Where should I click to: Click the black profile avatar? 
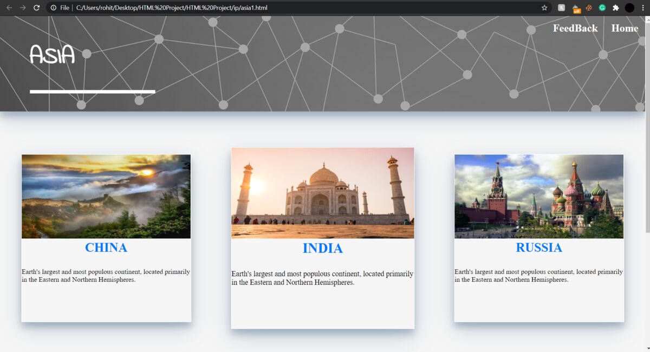[629, 8]
